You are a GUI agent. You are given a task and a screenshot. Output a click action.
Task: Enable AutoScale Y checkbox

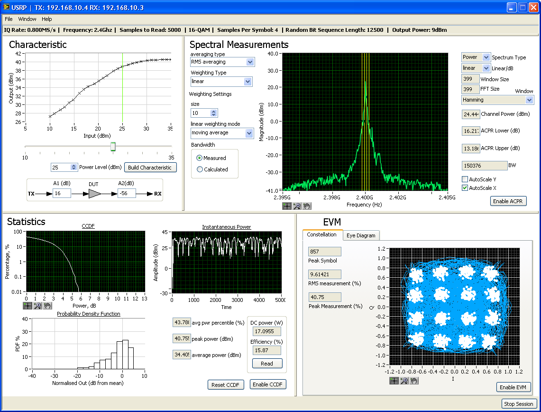(x=465, y=179)
